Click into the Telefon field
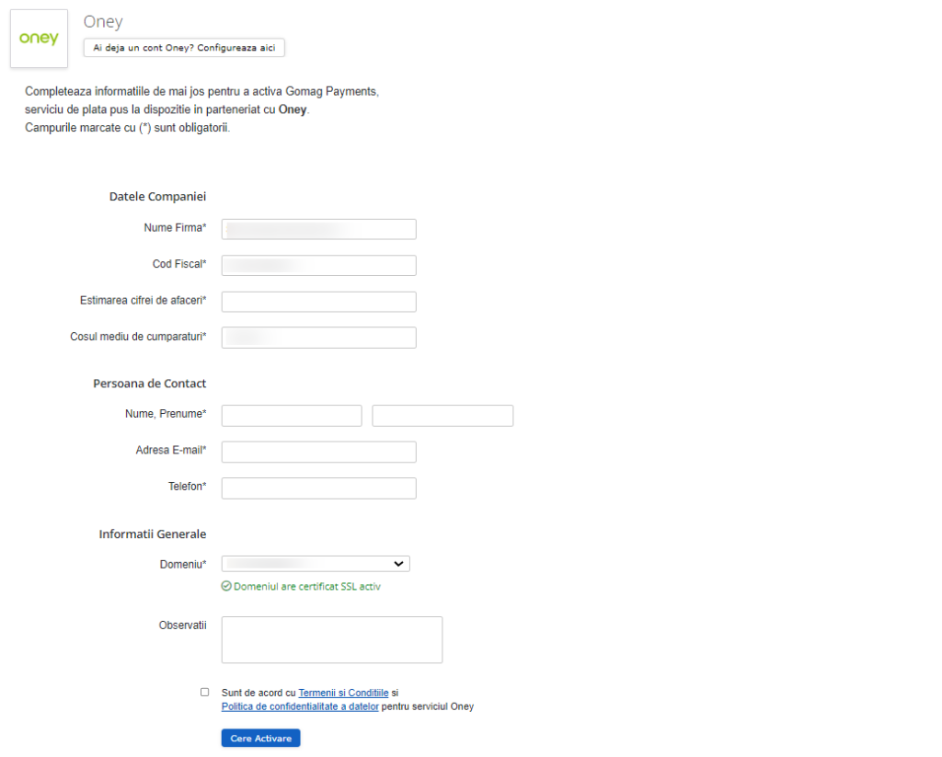Screen dimensions: 942x757 (x=318, y=487)
